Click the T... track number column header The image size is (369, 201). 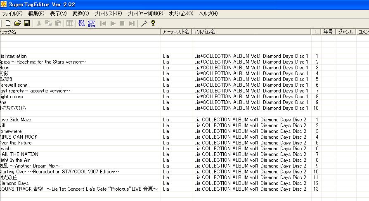click(316, 32)
